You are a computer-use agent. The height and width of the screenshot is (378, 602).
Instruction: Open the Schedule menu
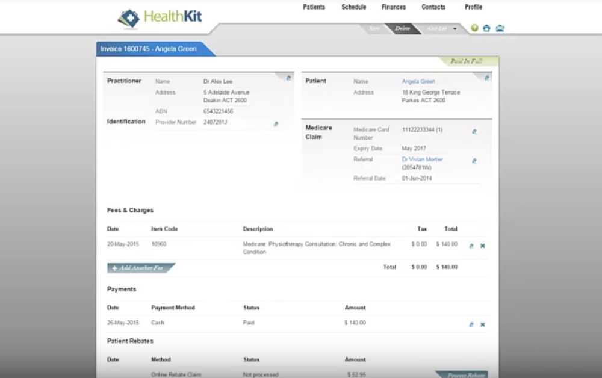coord(353,7)
